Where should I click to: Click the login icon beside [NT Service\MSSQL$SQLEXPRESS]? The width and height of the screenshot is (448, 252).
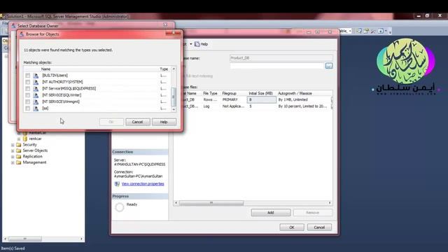[36, 89]
